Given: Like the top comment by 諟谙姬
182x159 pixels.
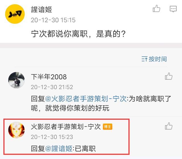Looking at the screenshot, I should (156, 9).
